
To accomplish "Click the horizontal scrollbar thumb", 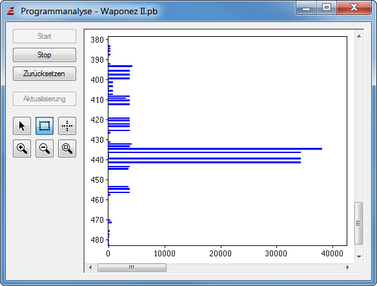I will tap(132, 267).
